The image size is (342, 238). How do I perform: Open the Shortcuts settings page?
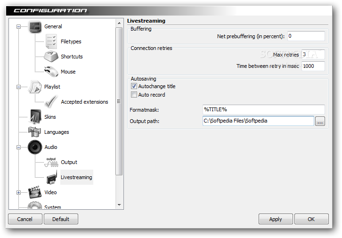point(72,57)
